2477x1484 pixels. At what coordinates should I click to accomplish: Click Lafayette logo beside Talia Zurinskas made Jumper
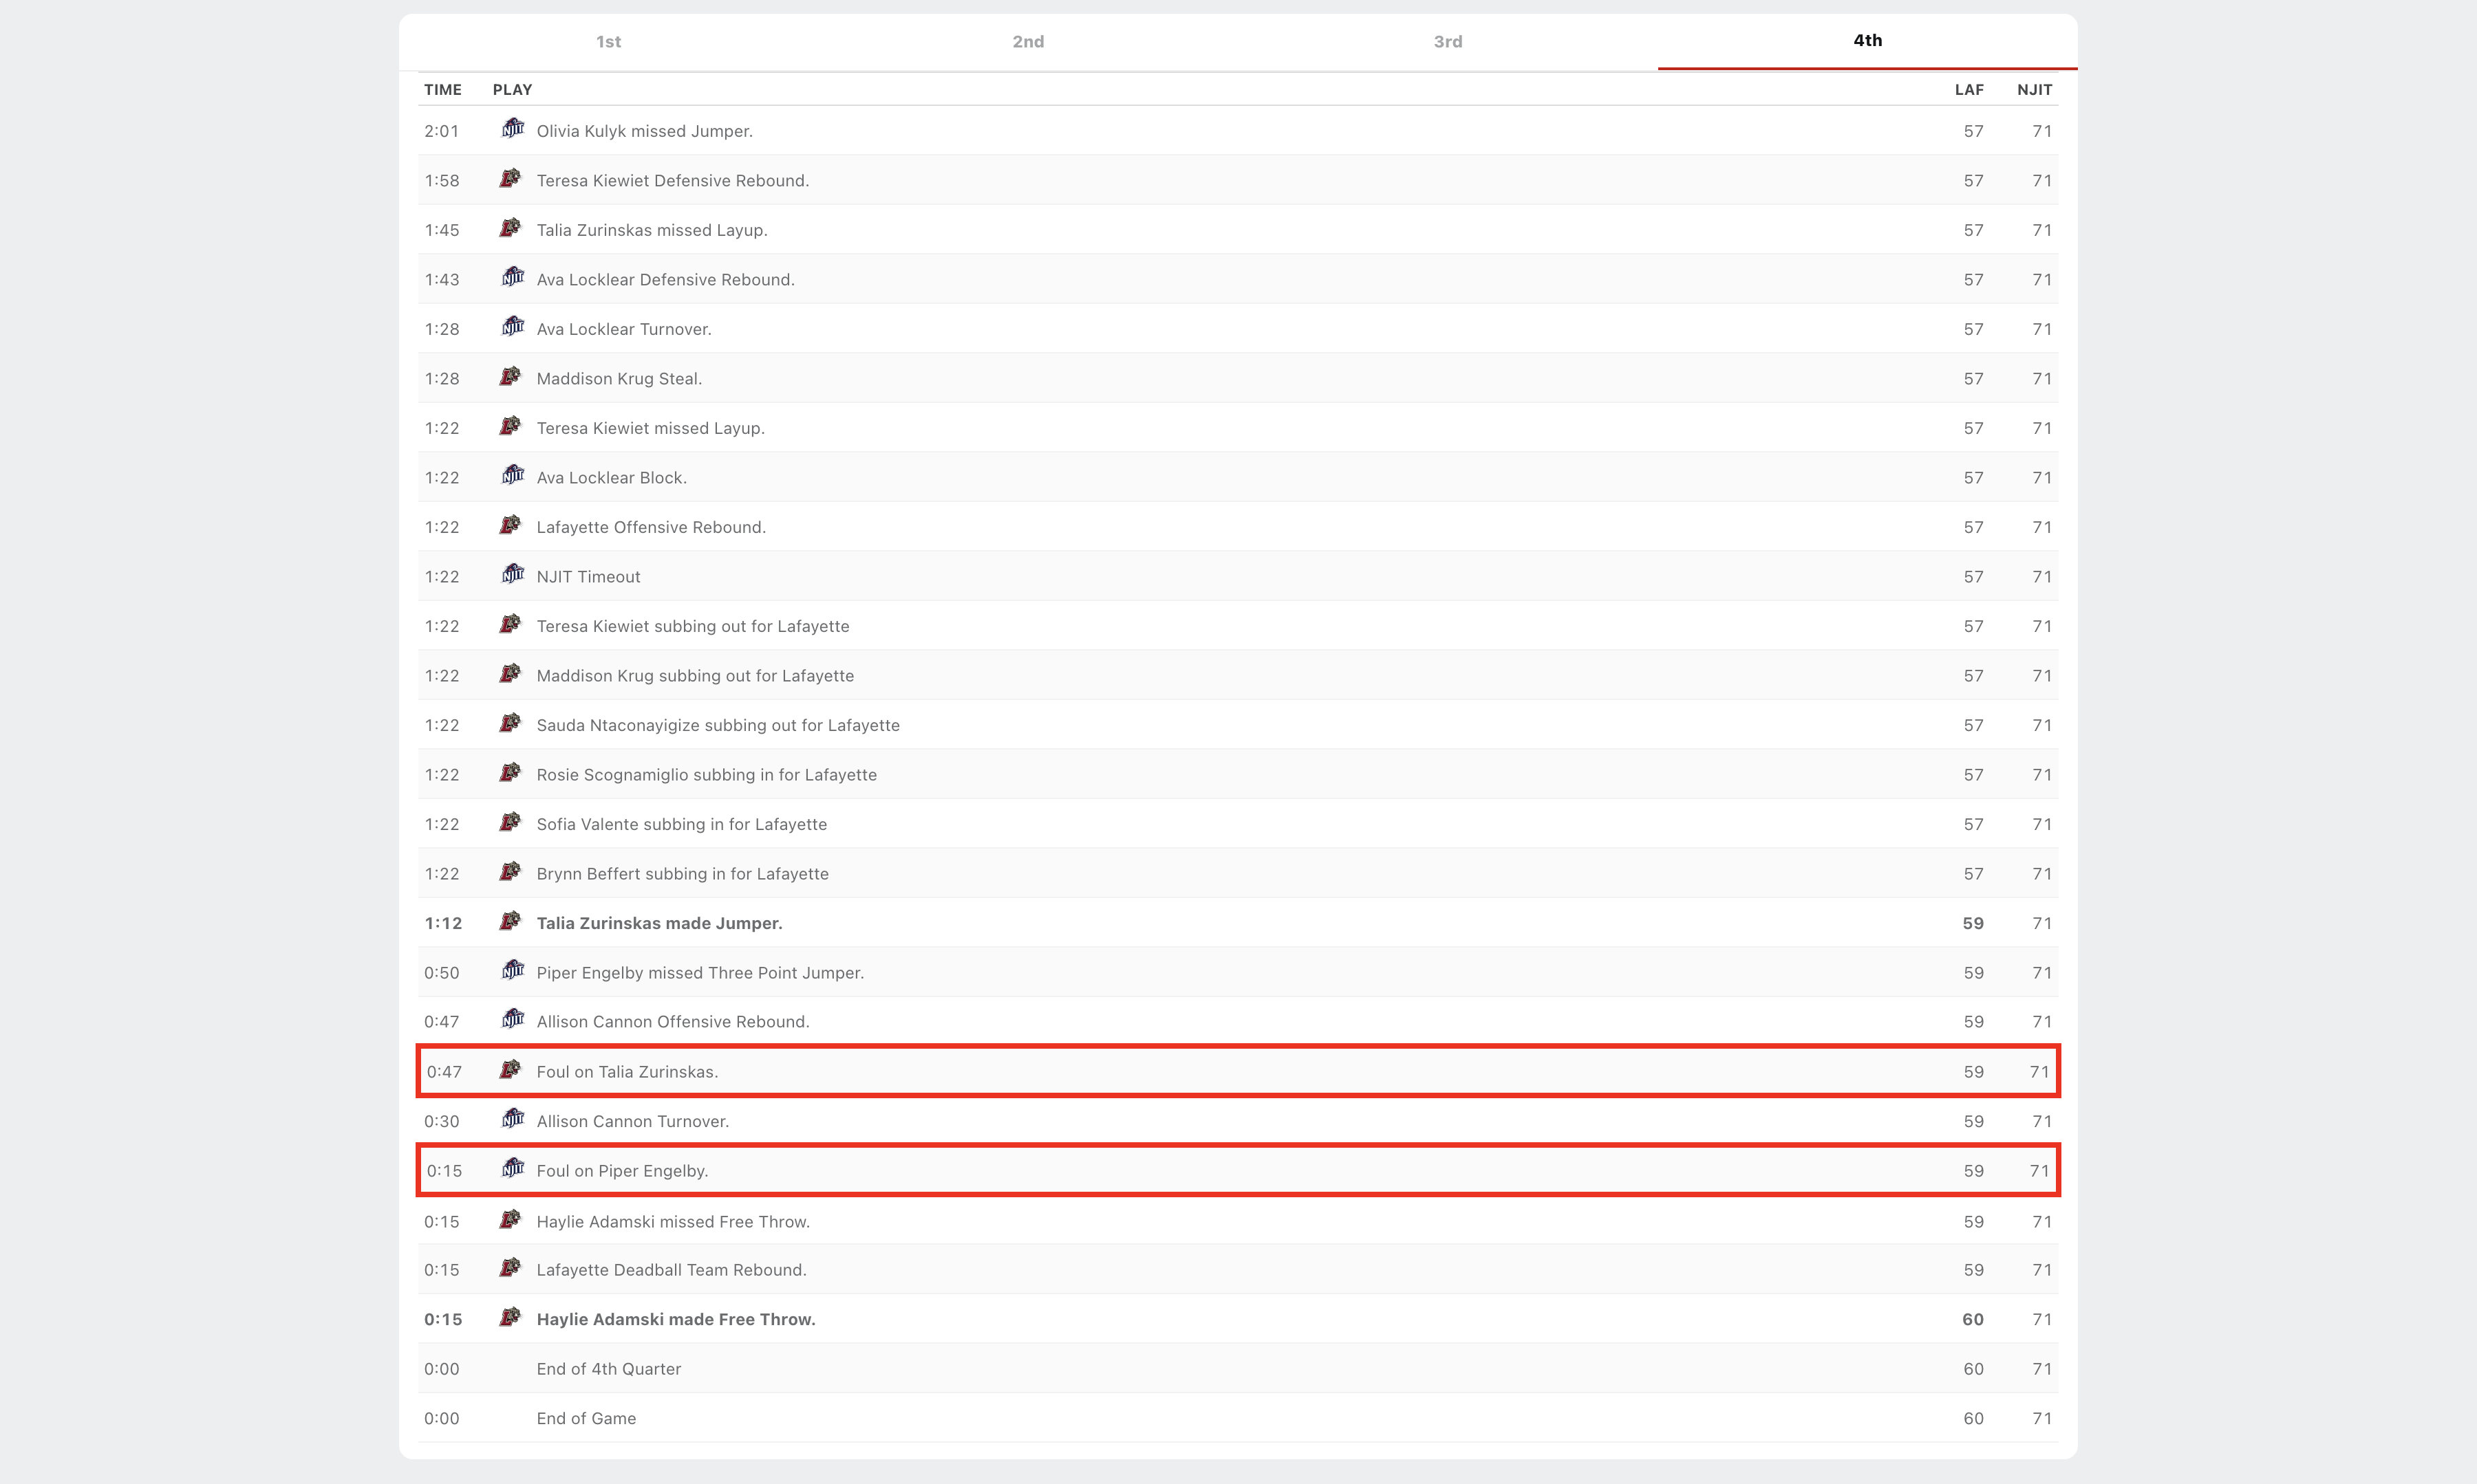coord(511,921)
